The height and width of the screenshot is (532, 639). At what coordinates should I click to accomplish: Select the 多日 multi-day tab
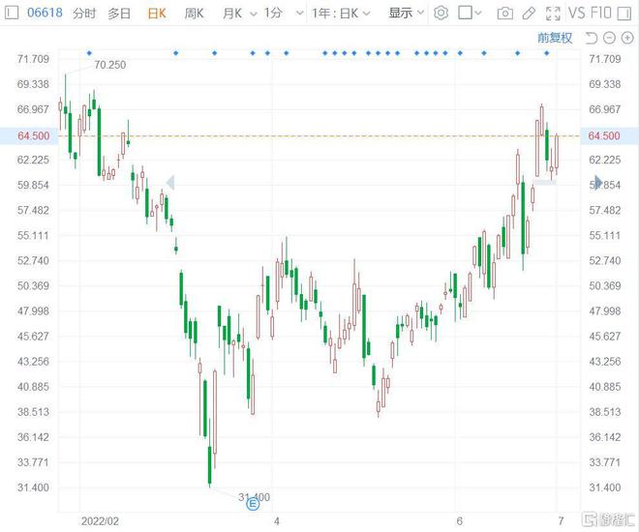(x=119, y=14)
